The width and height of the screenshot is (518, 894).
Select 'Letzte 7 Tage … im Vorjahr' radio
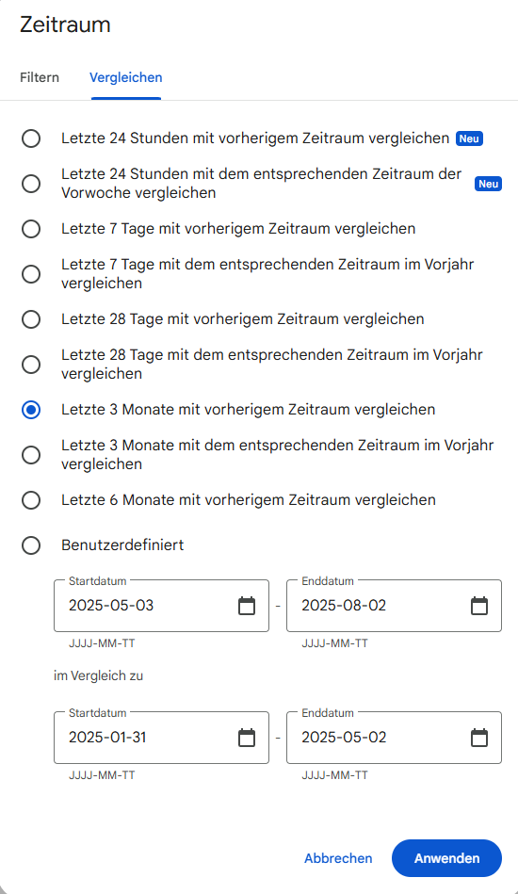(31, 274)
